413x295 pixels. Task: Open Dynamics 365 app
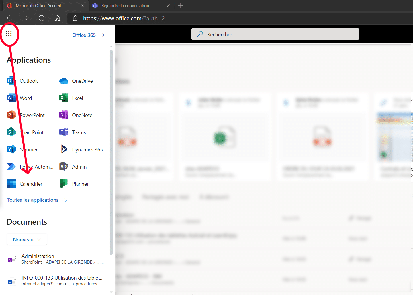click(81, 150)
